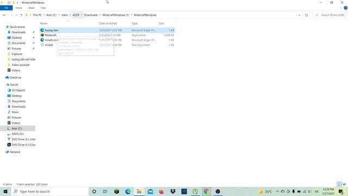Viewport: 348px width, 196px height.
Task: Open Music under This PC
Action: point(15,112)
